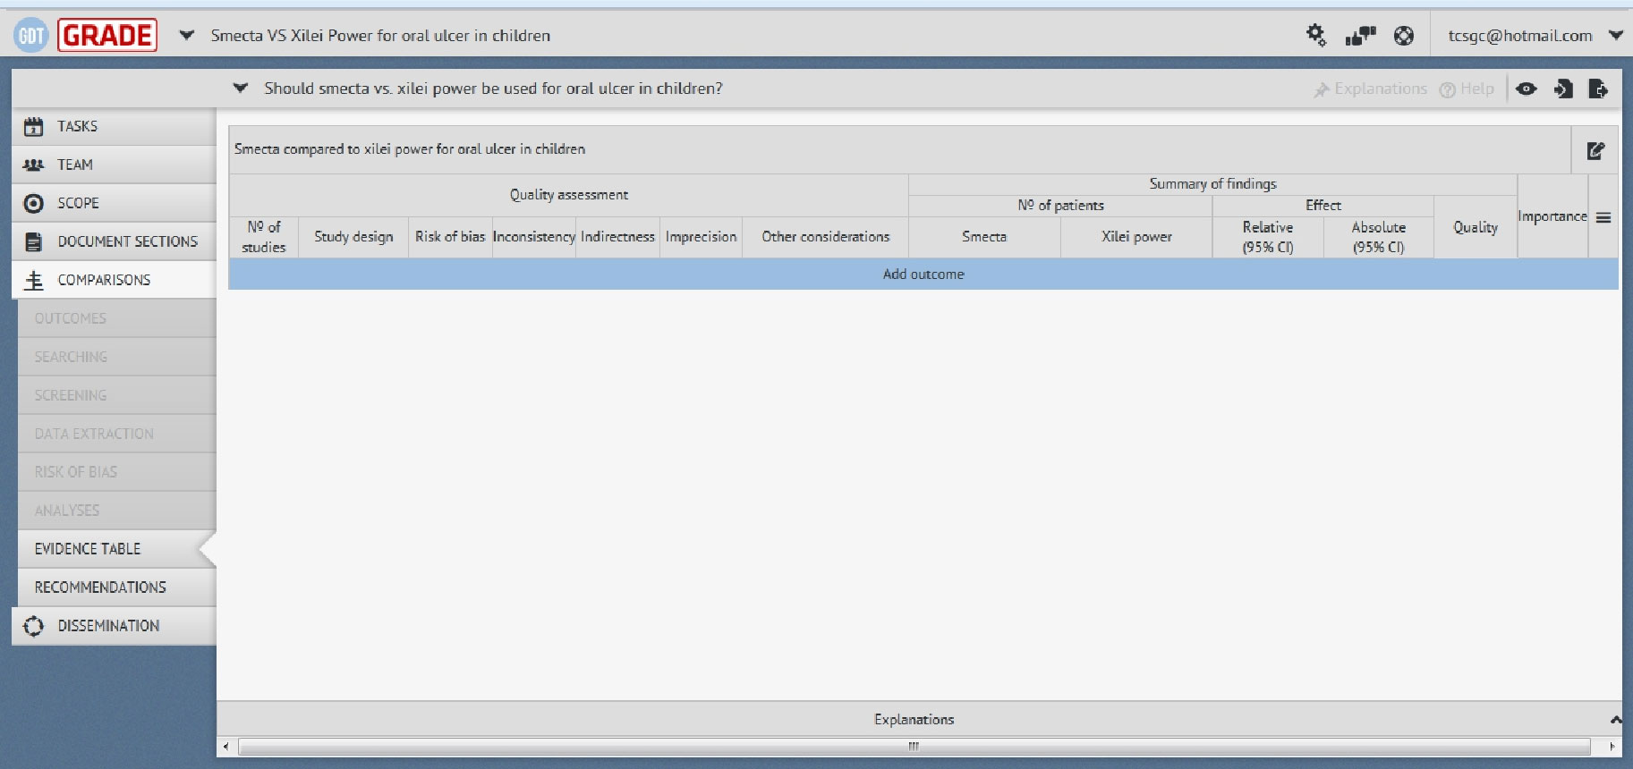Viewport: 1633px width, 769px height.
Task: Click the 'Relative (95% CI)' header
Action: coord(1268,237)
